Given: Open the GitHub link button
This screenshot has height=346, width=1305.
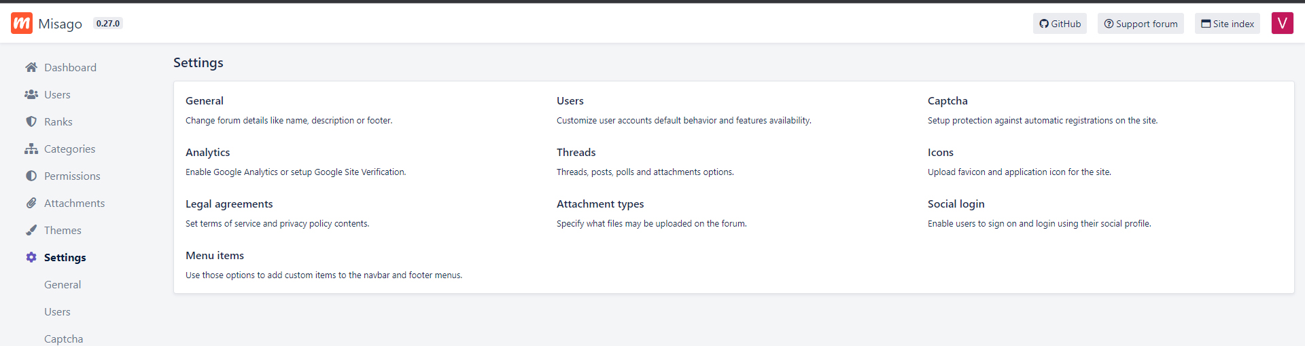Looking at the screenshot, I should (x=1060, y=24).
